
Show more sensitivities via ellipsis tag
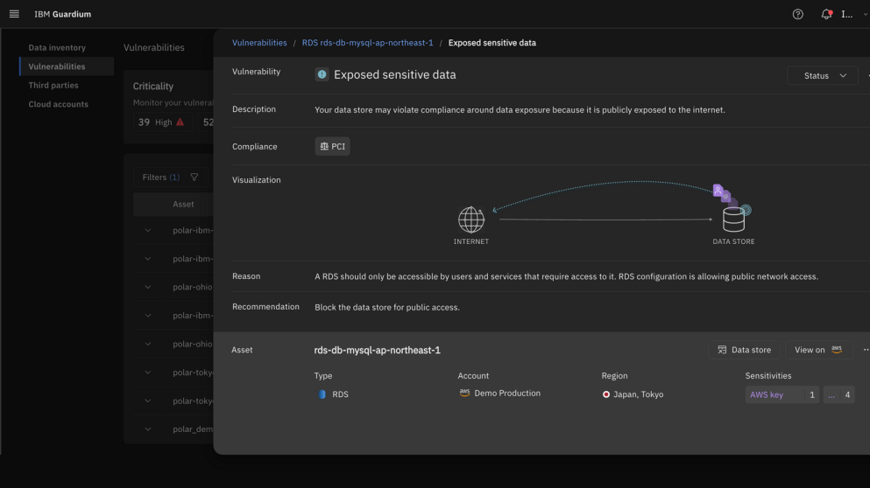[x=839, y=395]
